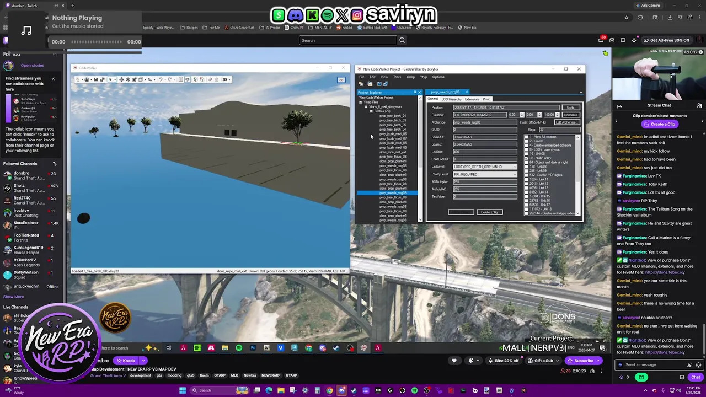706x397 pixels.
Task: Switch to the Extensions tab
Action: (472, 99)
